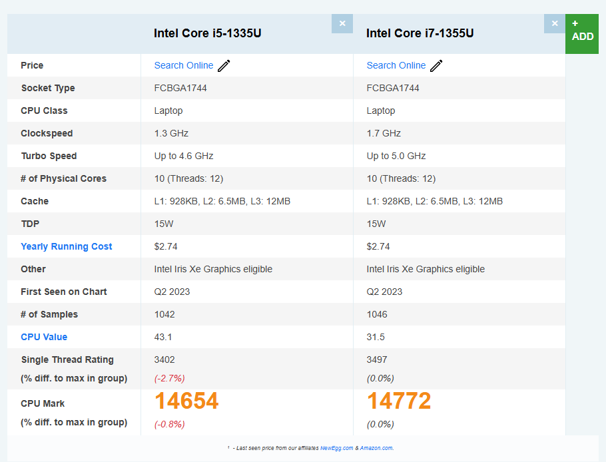Viewport: 606px width, 462px height.
Task: Click the red (-0.8%) difference value
Action: click(170, 424)
